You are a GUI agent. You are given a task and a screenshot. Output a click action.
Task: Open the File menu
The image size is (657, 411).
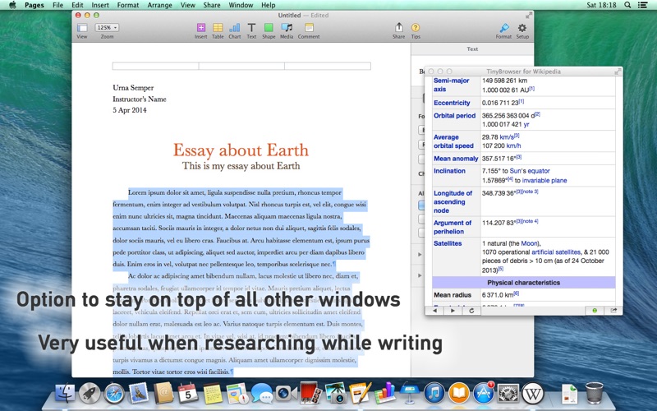(57, 5)
